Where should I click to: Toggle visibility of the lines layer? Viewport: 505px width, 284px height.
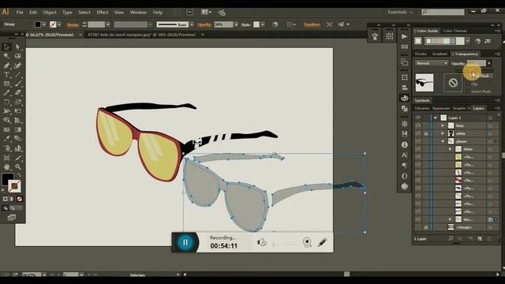417,125
